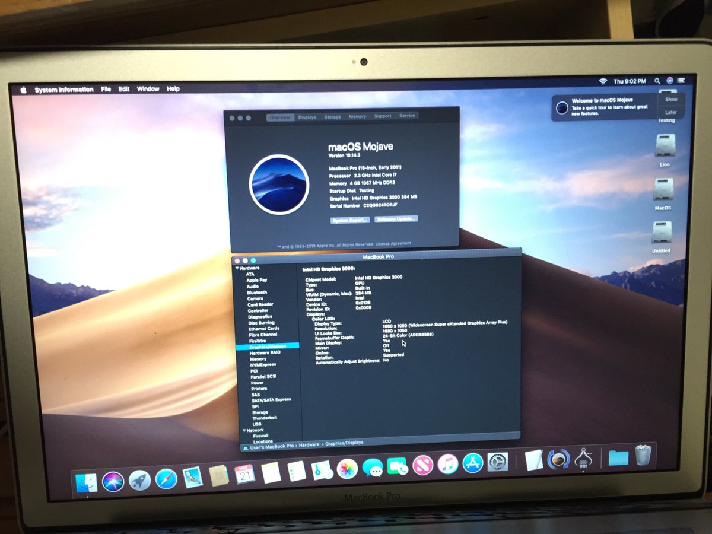The image size is (712, 534).
Task: Open Finder from the Dock
Action: click(87, 482)
